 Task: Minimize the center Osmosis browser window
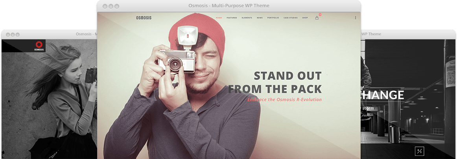tap(111, 6)
